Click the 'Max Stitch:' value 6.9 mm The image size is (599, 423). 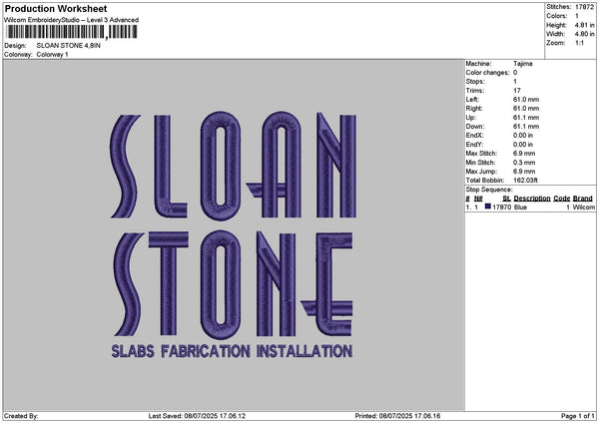click(x=524, y=153)
